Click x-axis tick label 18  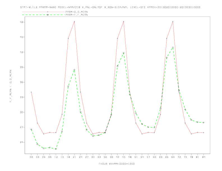pyautogui.click(x=68, y=157)
